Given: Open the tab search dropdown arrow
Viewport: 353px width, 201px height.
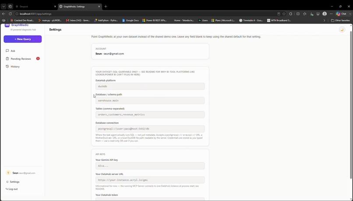Looking at the screenshot, I should [4, 7].
